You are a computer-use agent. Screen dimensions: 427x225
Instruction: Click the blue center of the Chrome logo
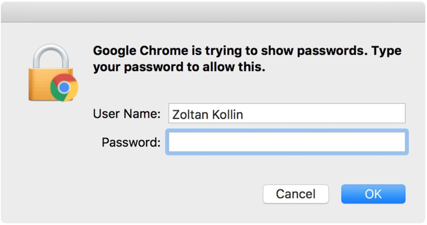64,87
